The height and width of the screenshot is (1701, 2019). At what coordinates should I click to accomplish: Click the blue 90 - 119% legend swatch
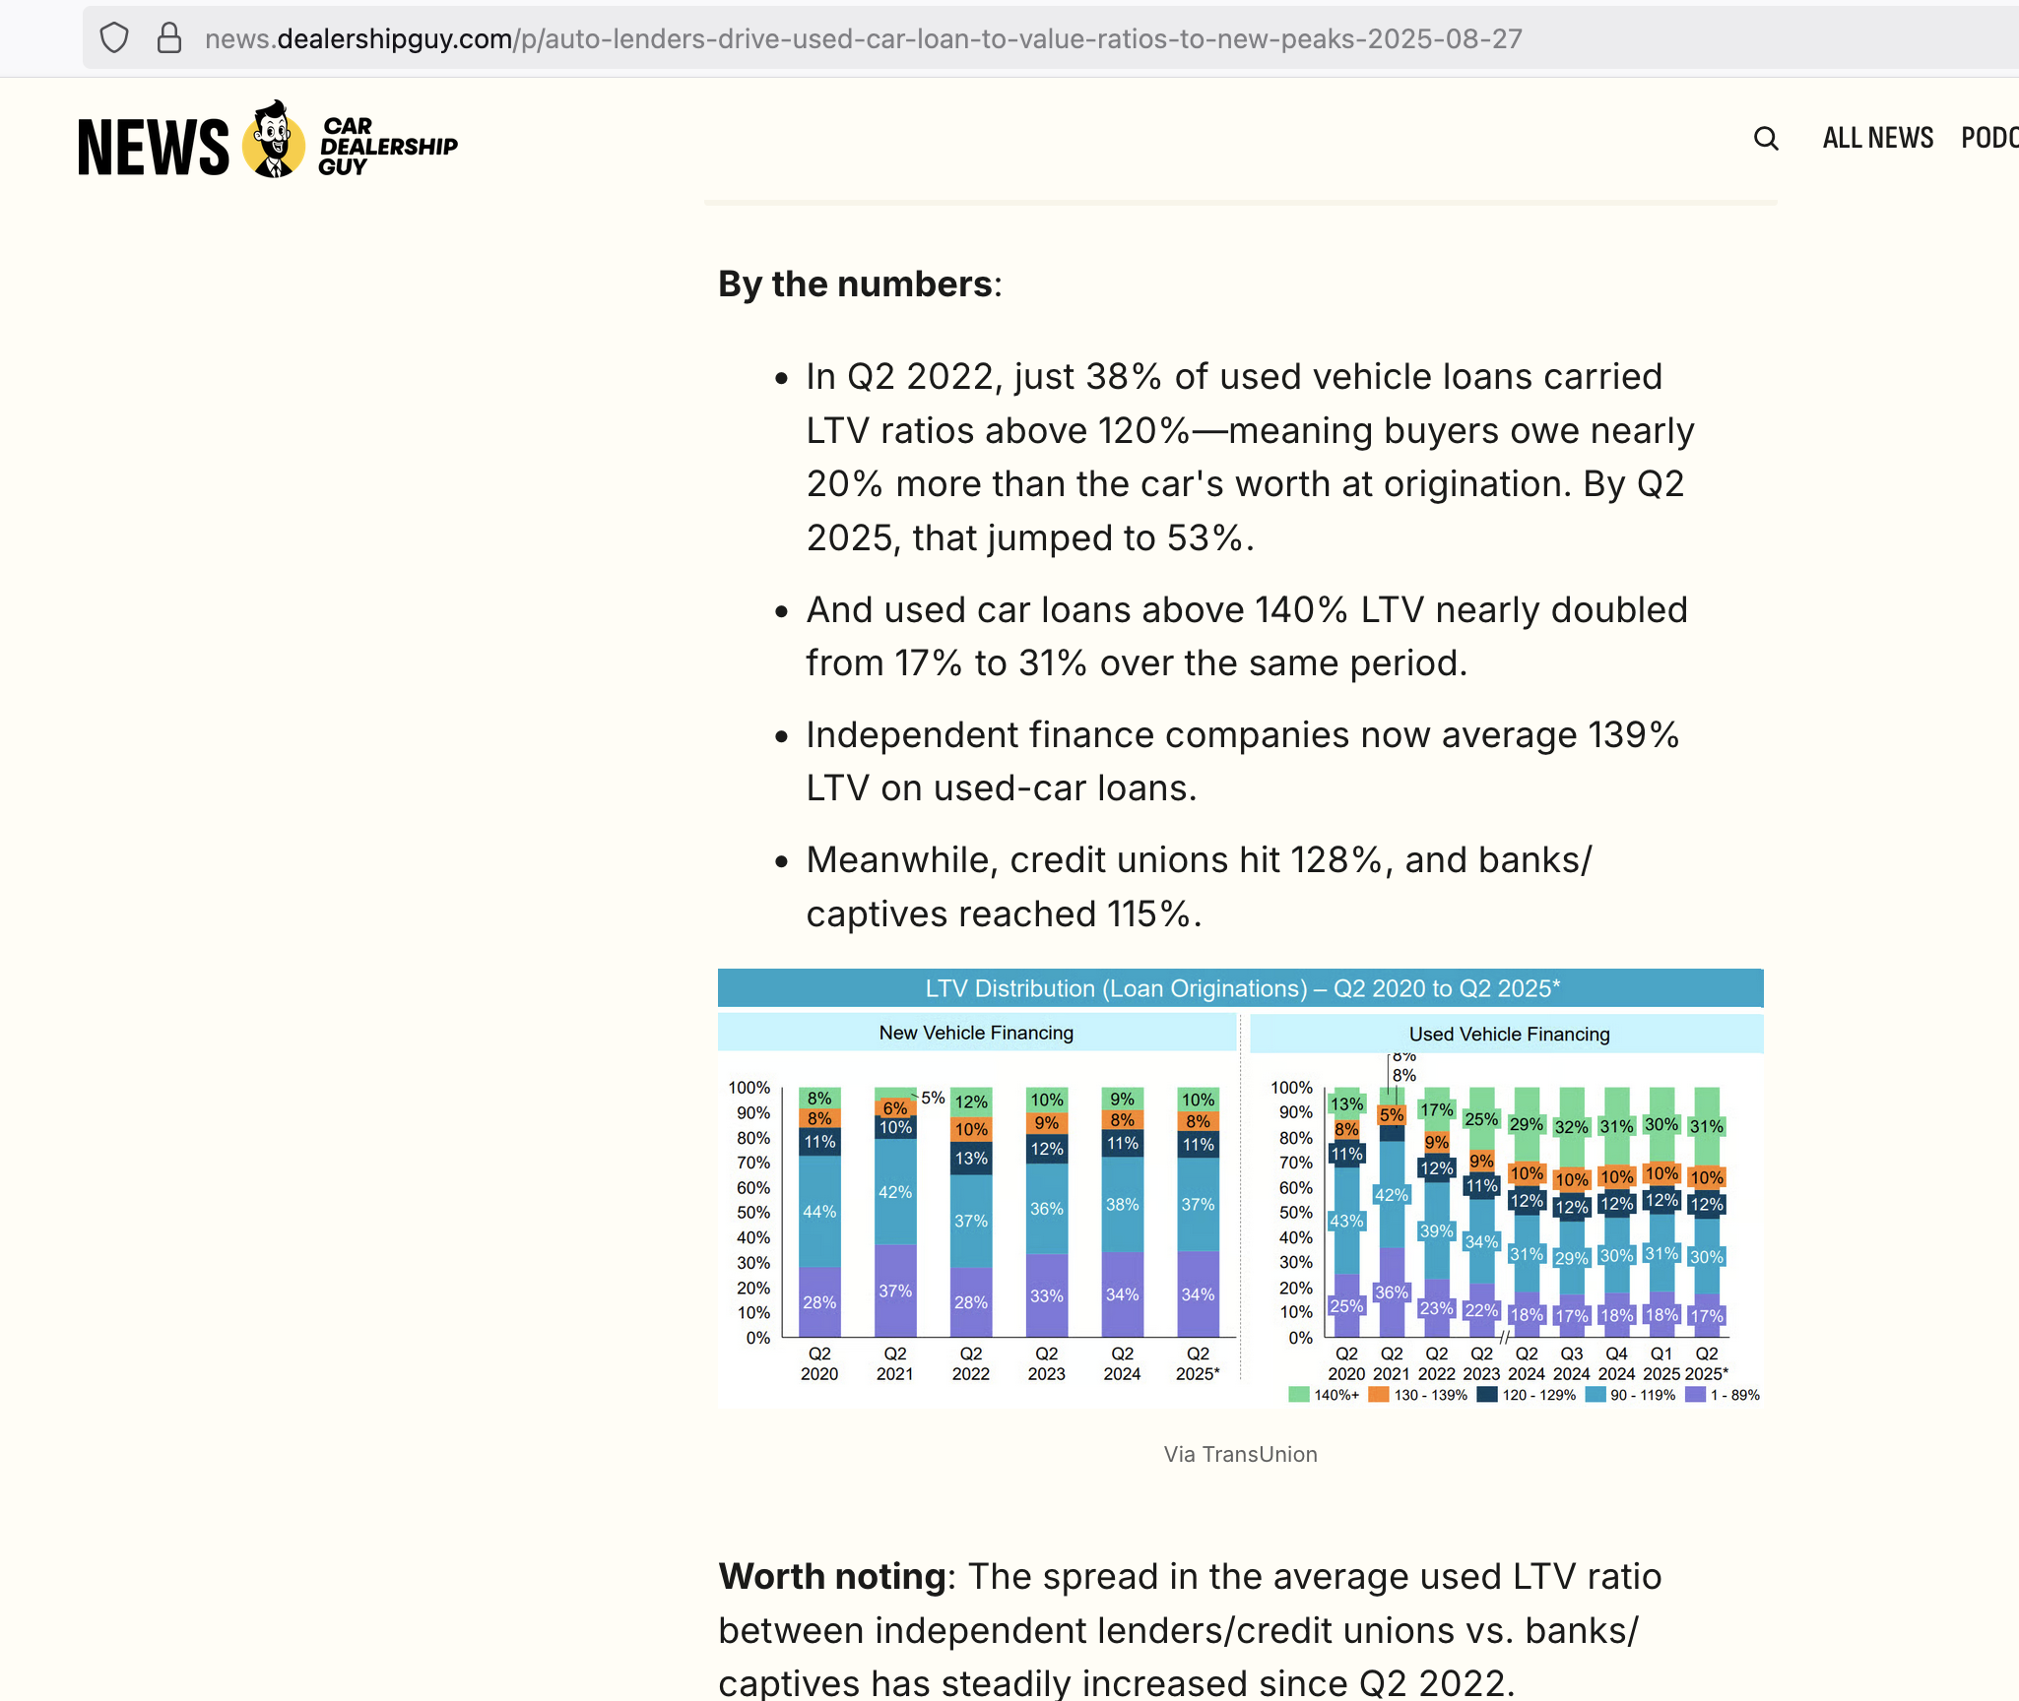point(1596,1395)
